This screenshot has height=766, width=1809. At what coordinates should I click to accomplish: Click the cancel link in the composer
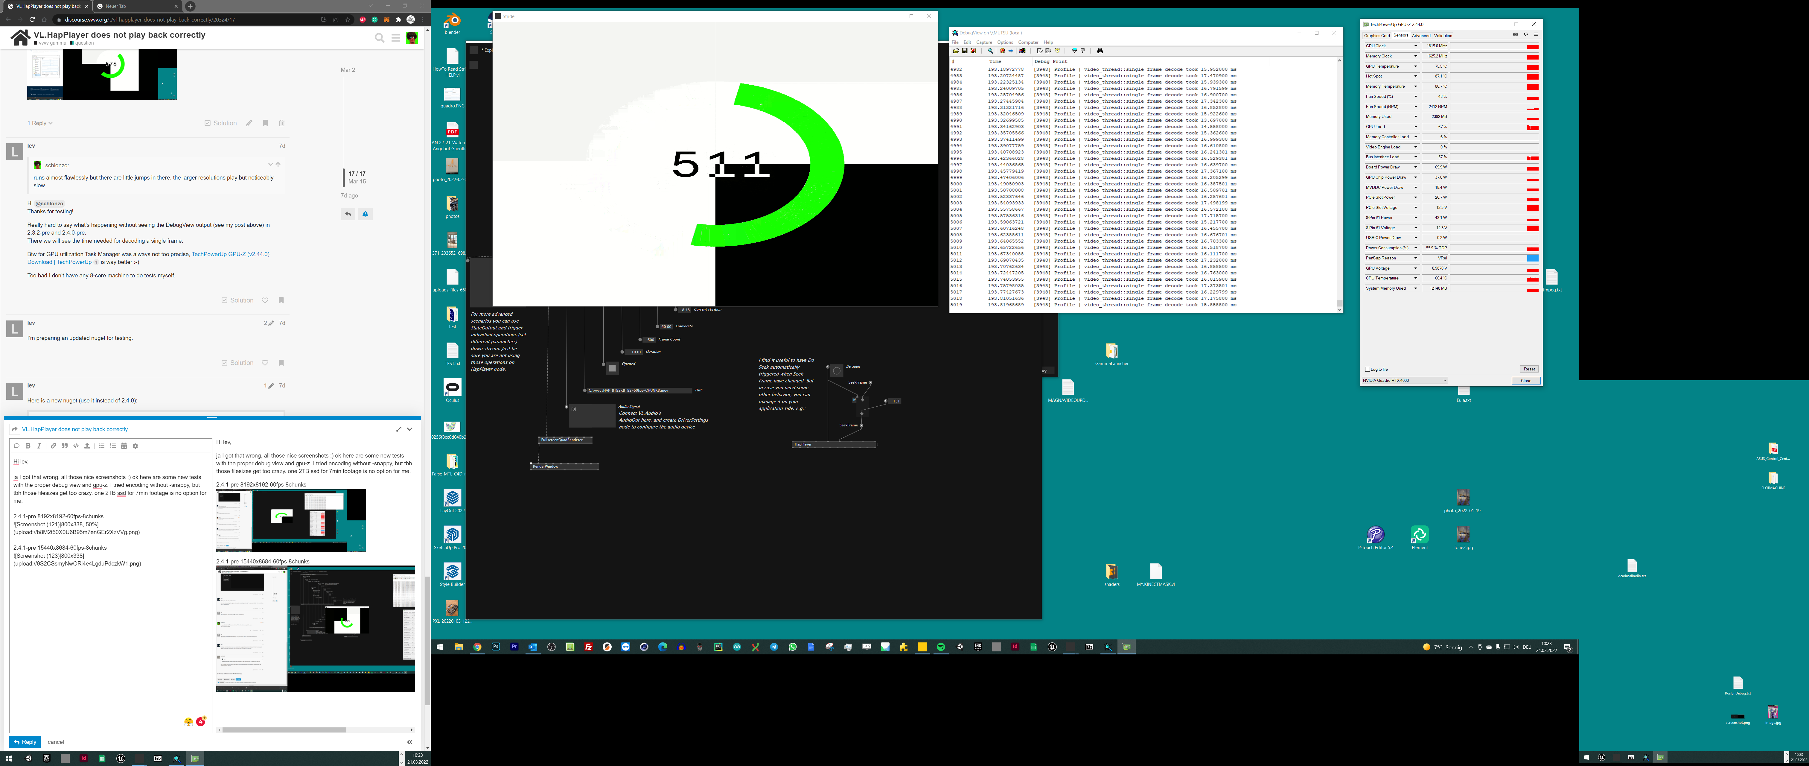55,742
